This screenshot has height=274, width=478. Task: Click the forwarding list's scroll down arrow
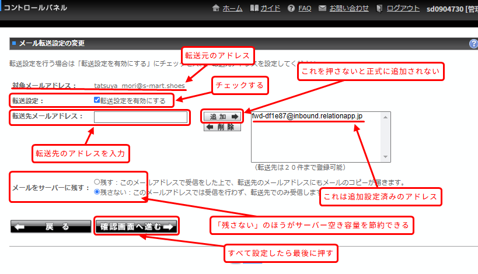point(385,156)
